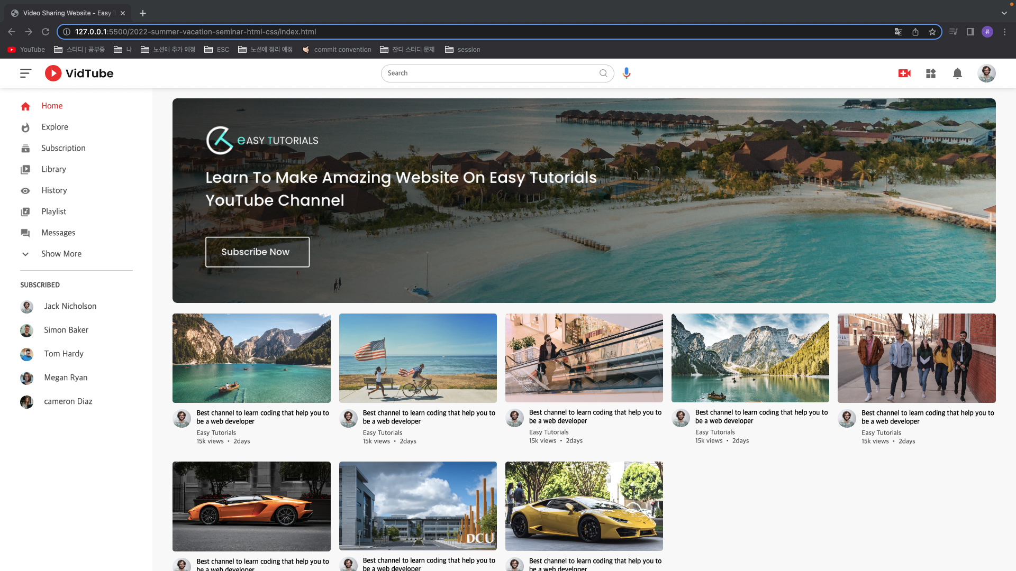Click the hamburger menu icon

pyautogui.click(x=25, y=73)
